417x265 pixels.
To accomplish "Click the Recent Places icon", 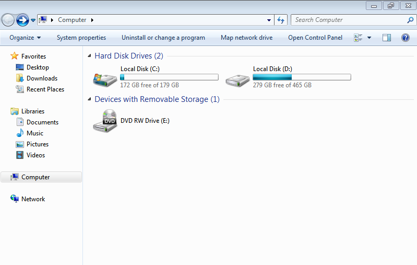I will pos(20,89).
